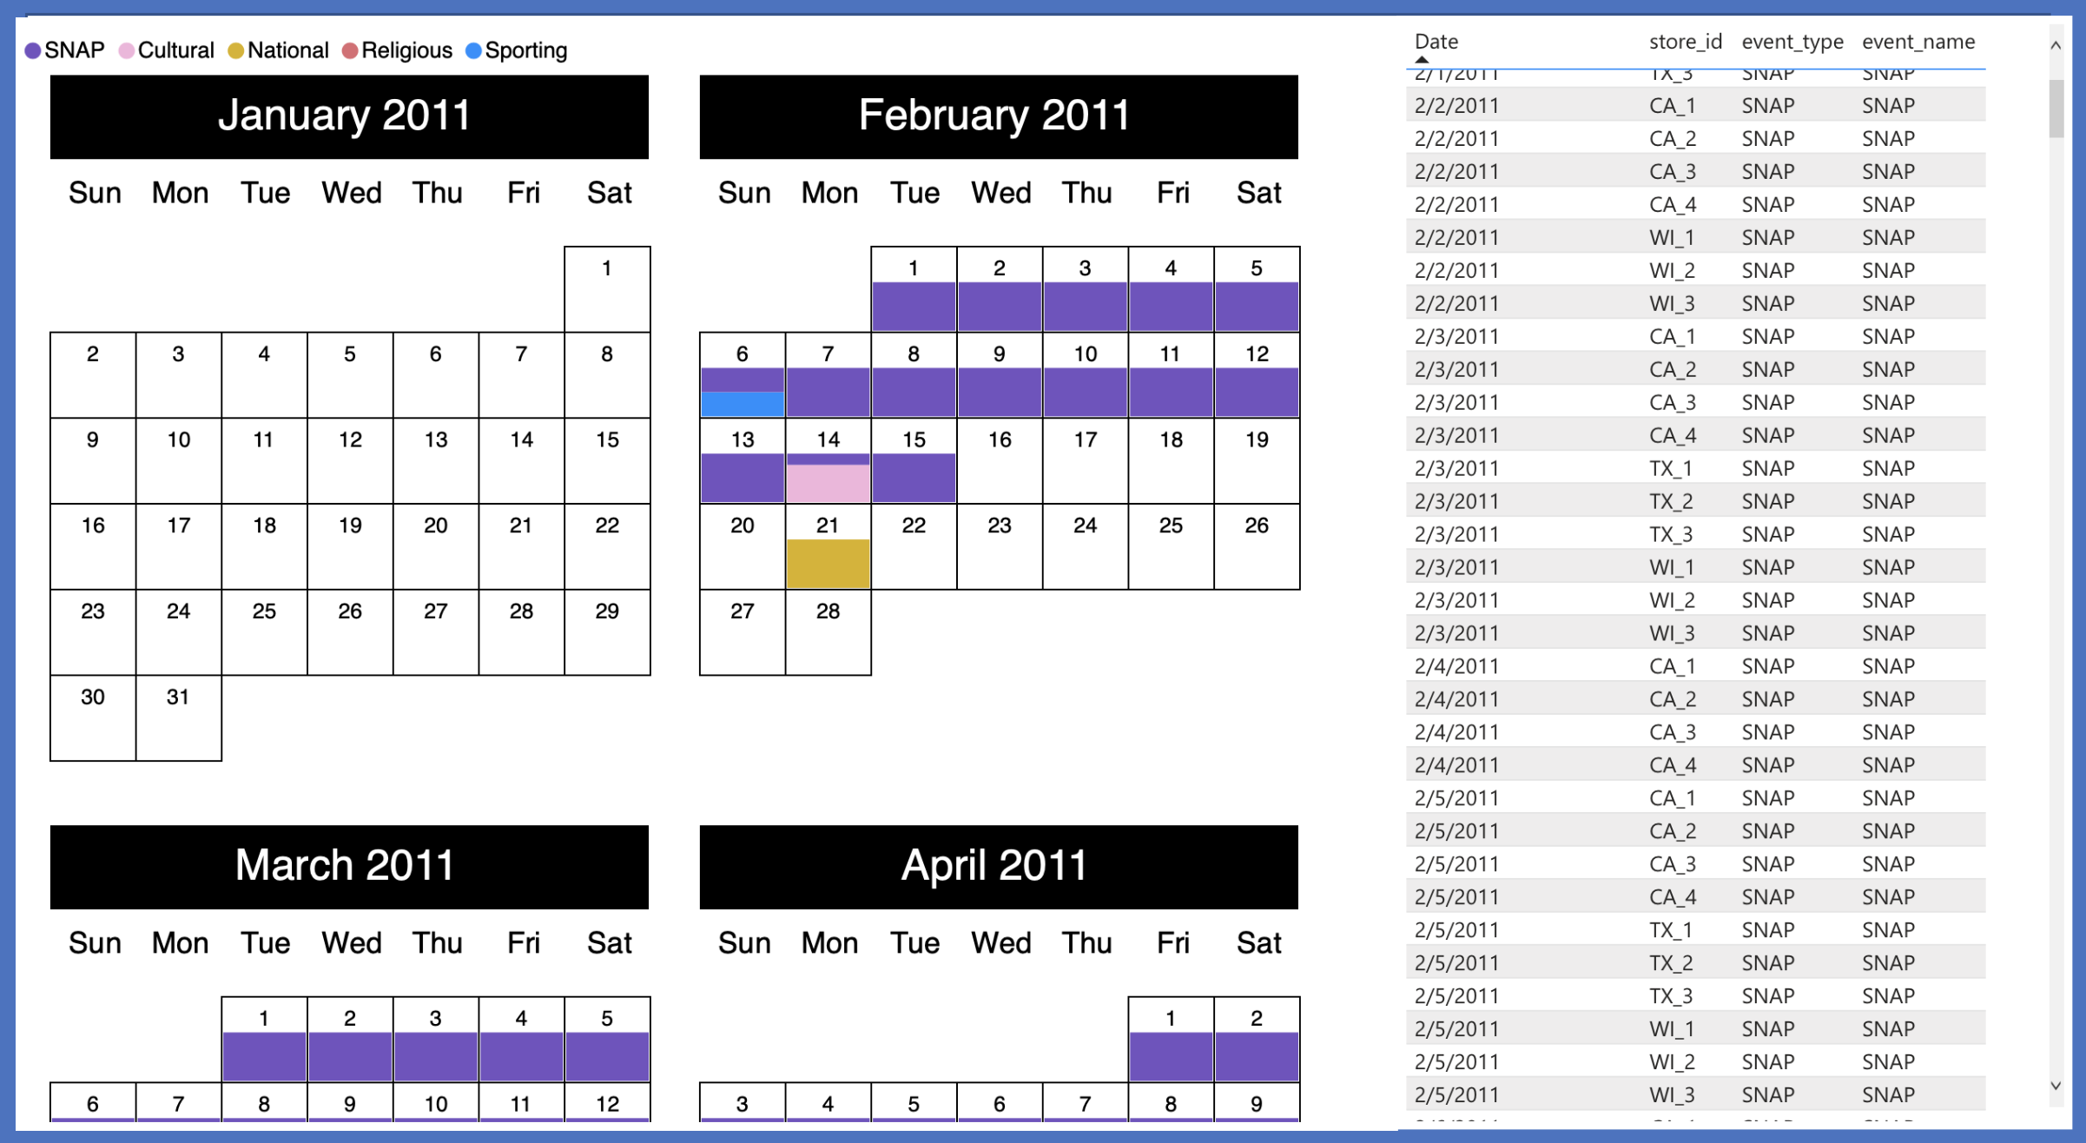Select the February 2011 month header
2086x1143 pixels.
[x=998, y=116]
